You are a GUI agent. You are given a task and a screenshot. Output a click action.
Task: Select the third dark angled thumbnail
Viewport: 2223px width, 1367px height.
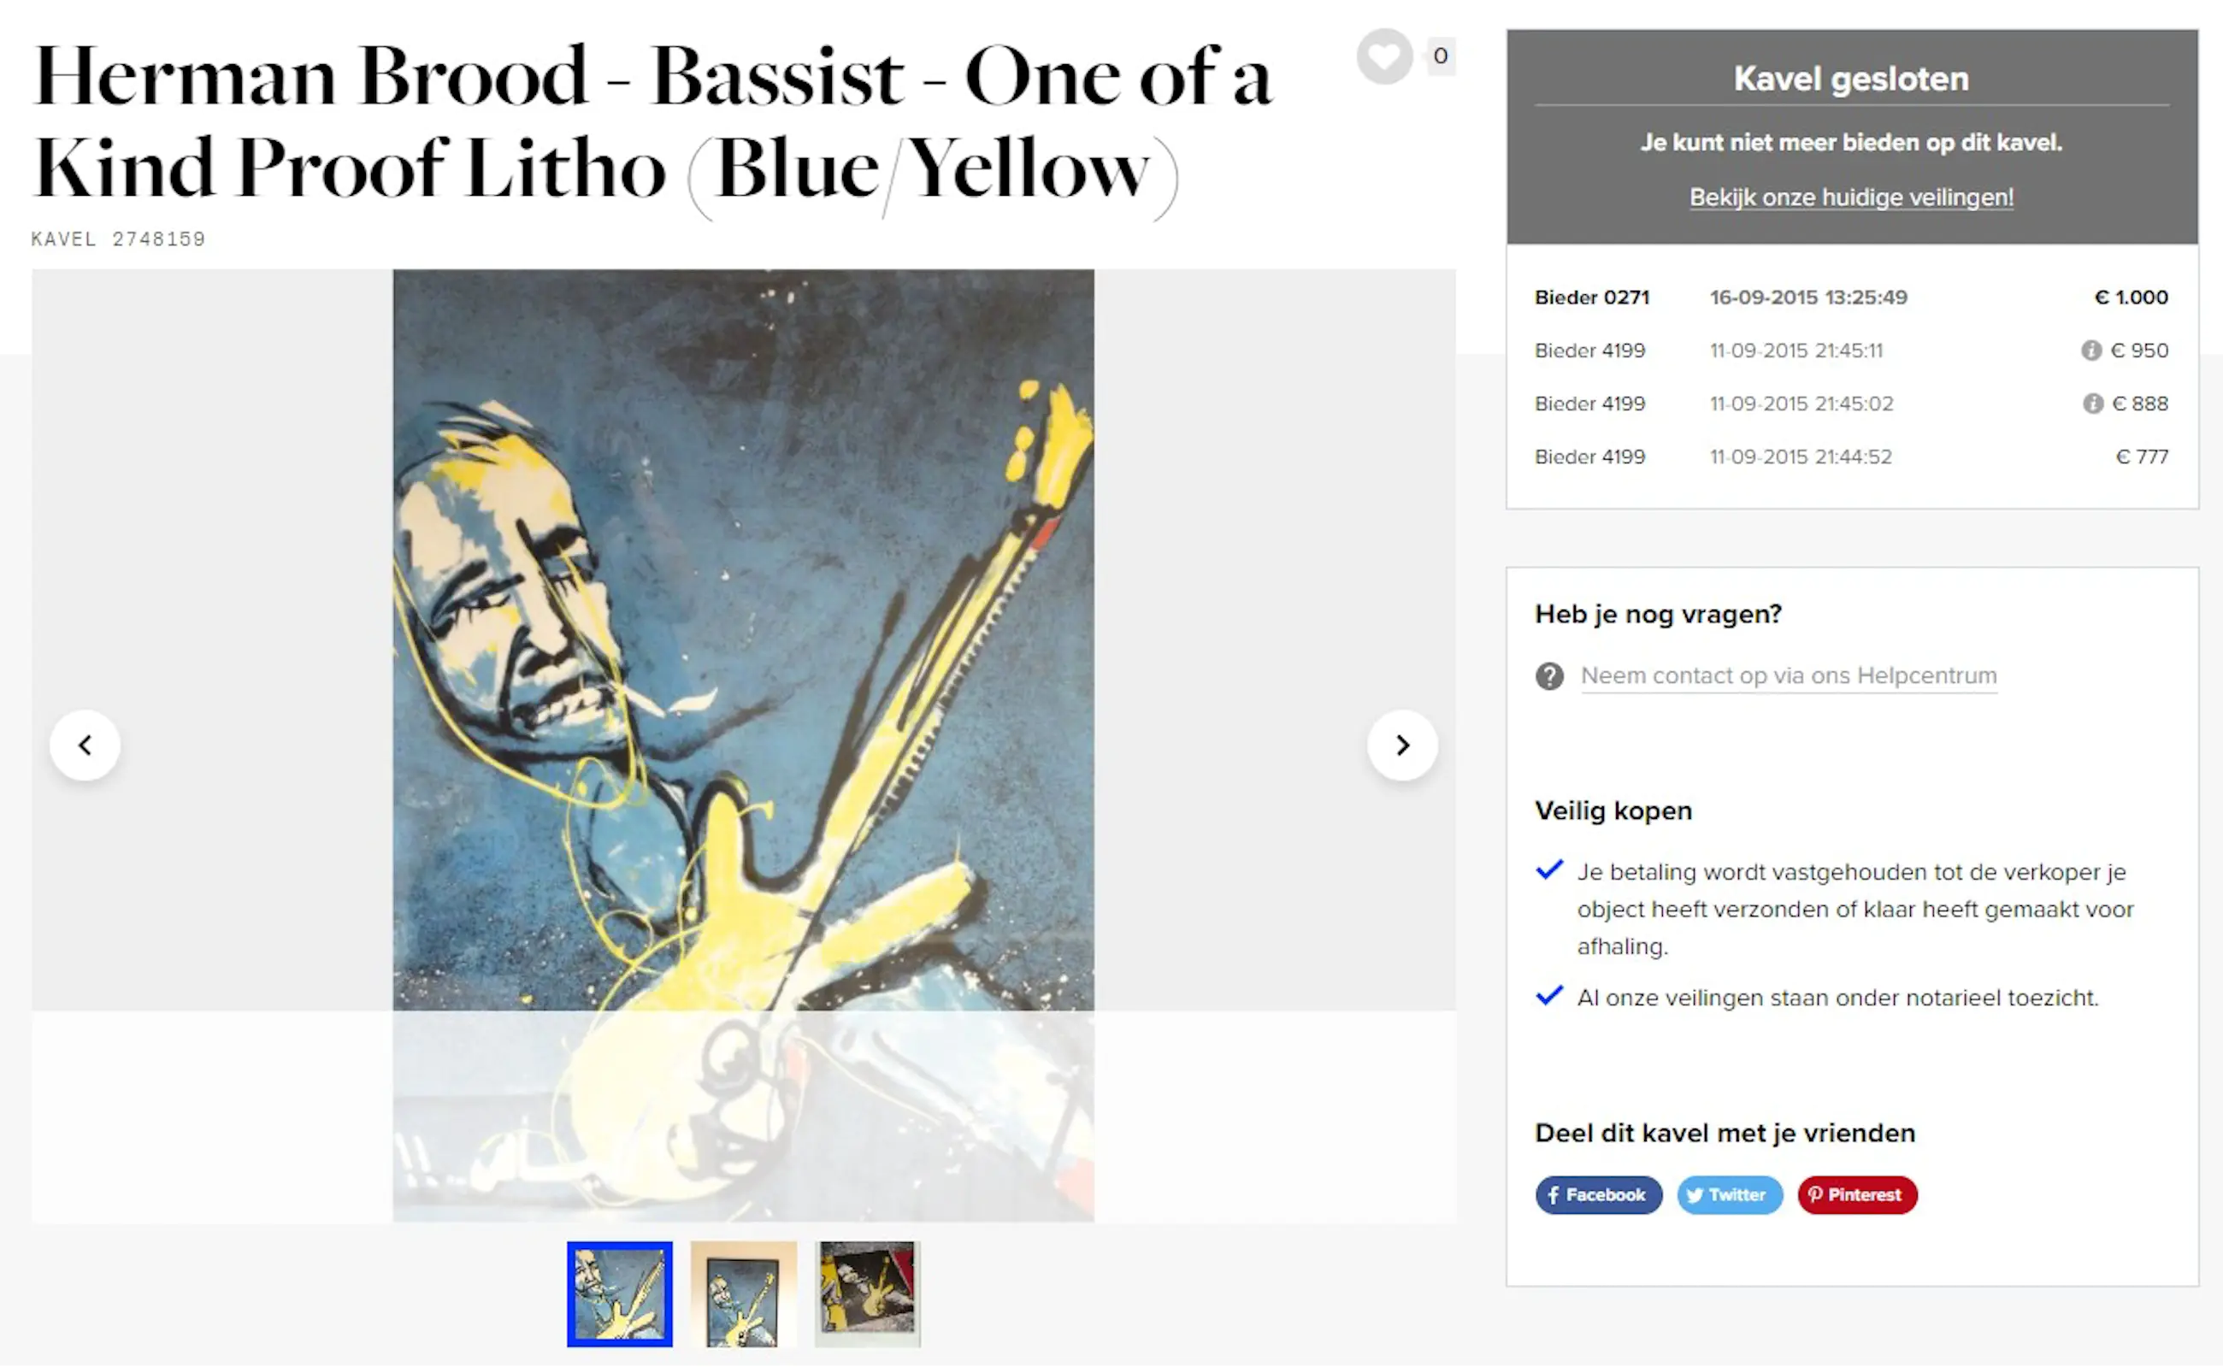pyautogui.click(x=867, y=1293)
